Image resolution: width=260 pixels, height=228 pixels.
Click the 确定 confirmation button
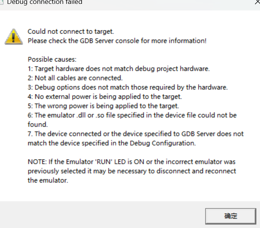pos(231,216)
